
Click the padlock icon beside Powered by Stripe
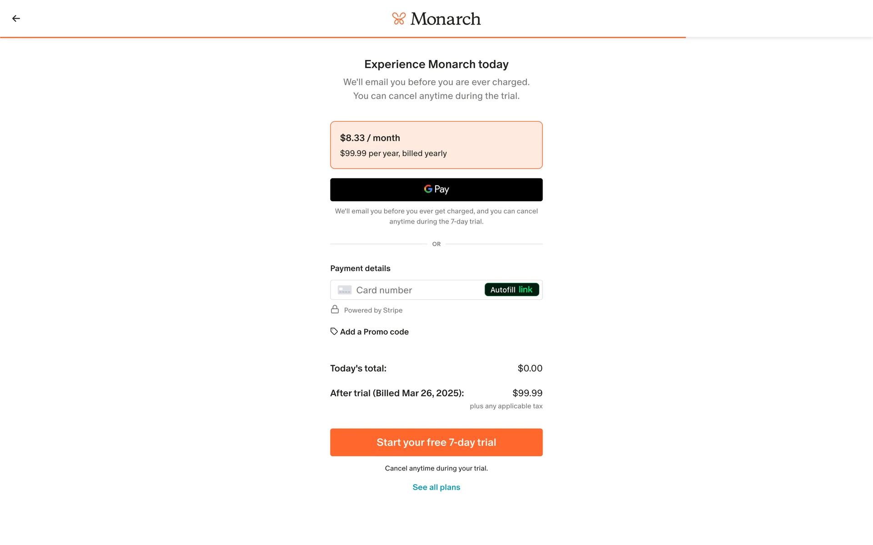pos(335,310)
